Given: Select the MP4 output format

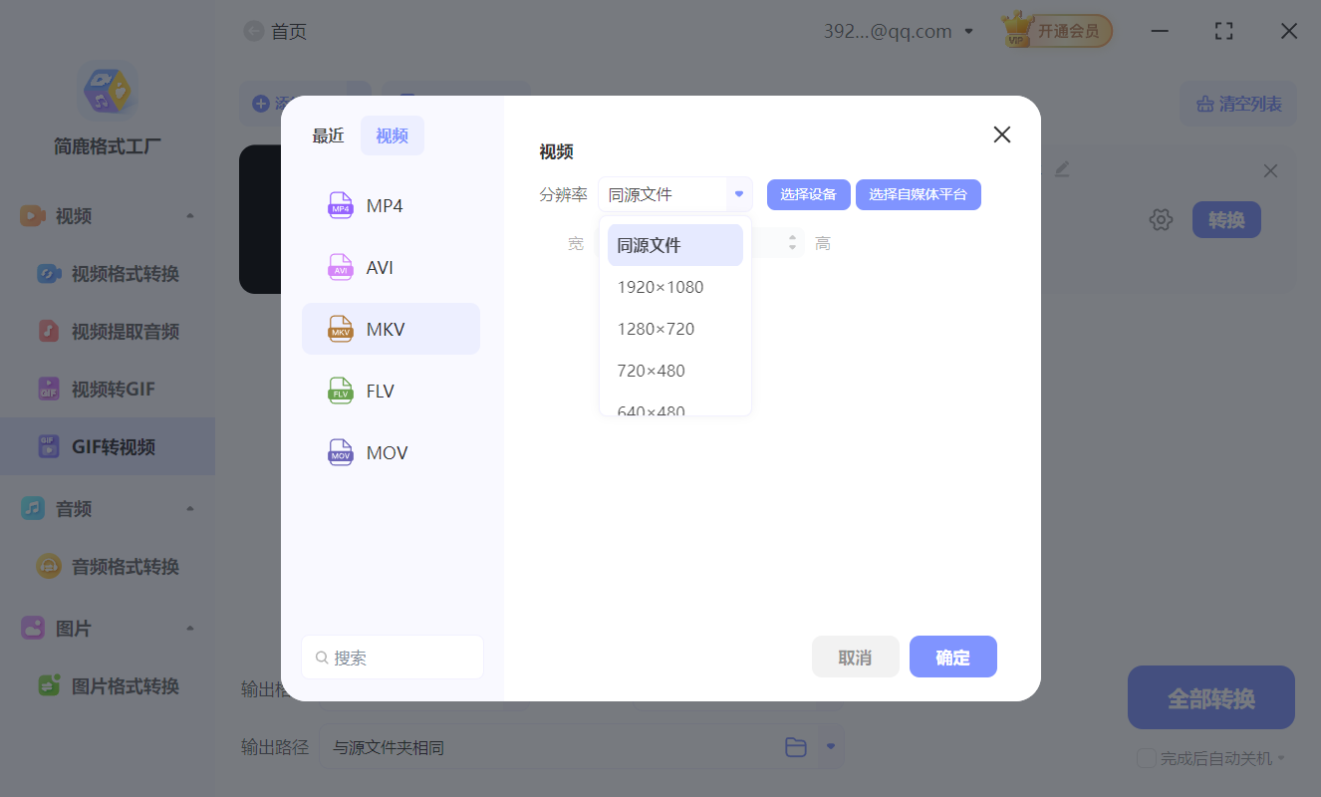Looking at the screenshot, I should tap(392, 205).
